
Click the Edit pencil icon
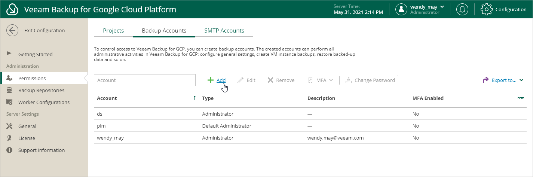click(241, 80)
